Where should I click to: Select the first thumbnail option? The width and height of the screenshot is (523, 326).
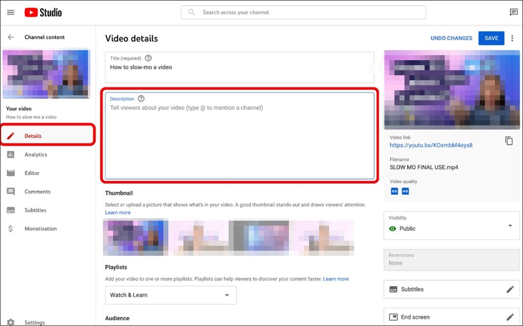click(136, 237)
